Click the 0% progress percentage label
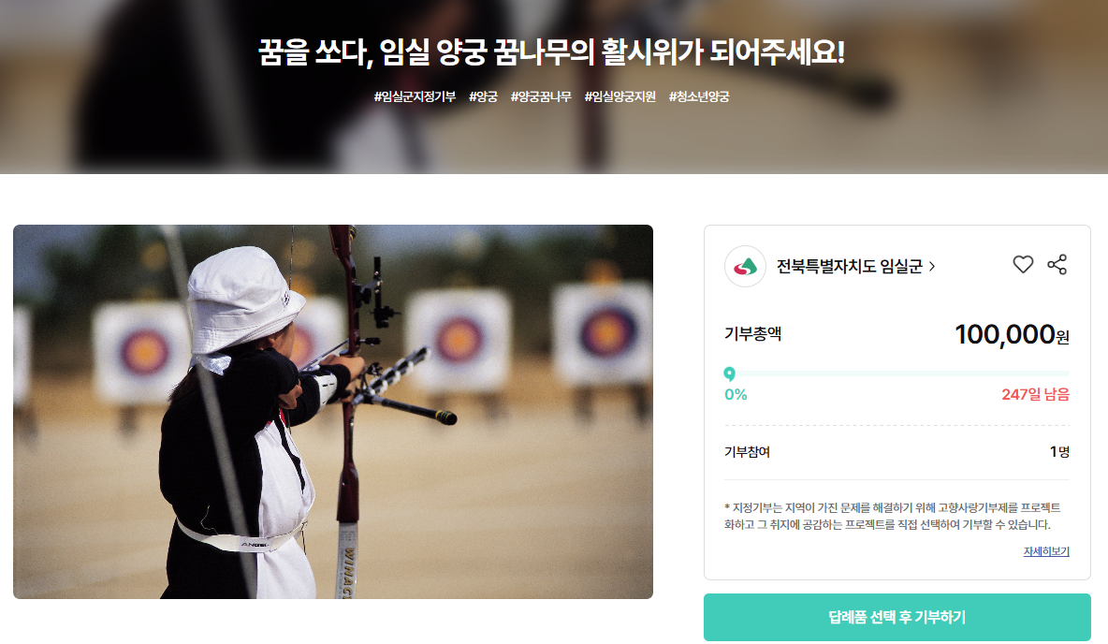Screen dimensions: 1108x644 (736, 394)
